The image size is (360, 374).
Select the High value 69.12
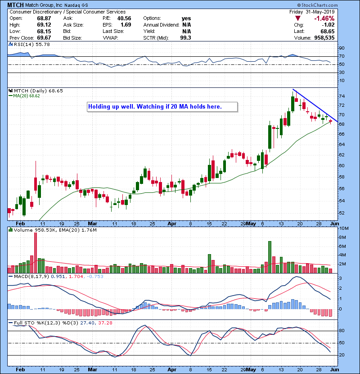pos(44,25)
